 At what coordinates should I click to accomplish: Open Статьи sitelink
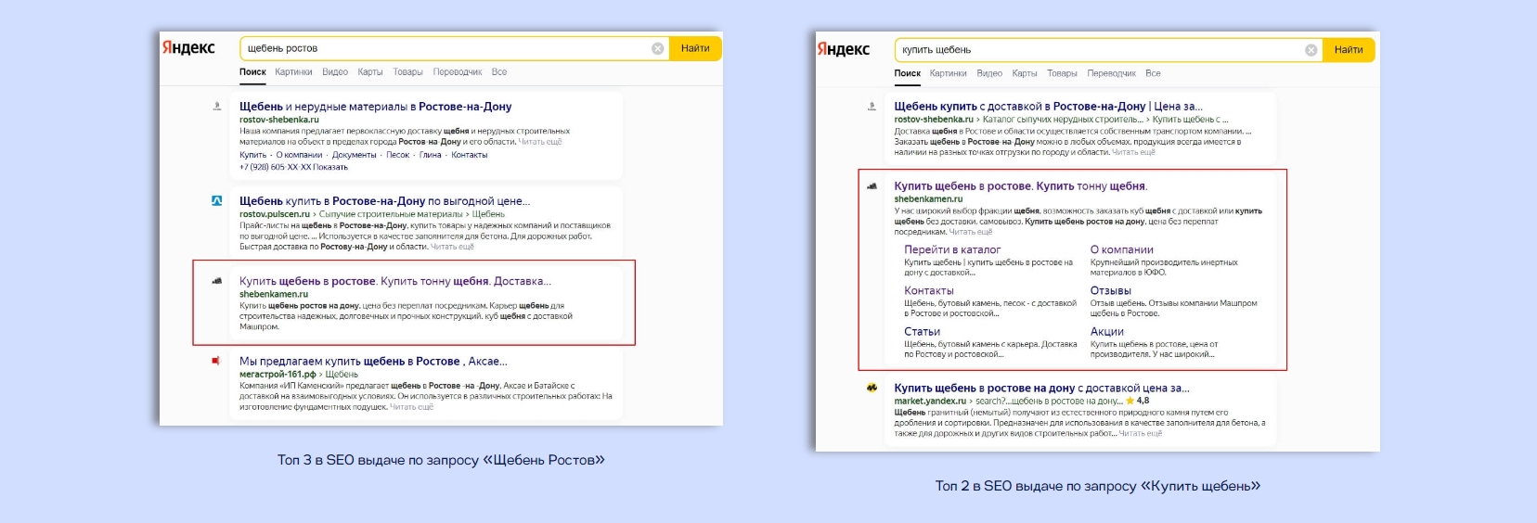[923, 331]
